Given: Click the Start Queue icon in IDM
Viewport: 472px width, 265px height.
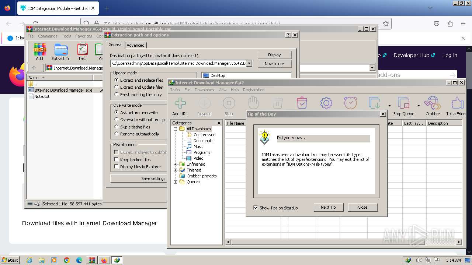Looking at the screenshot, I should 375,103.
